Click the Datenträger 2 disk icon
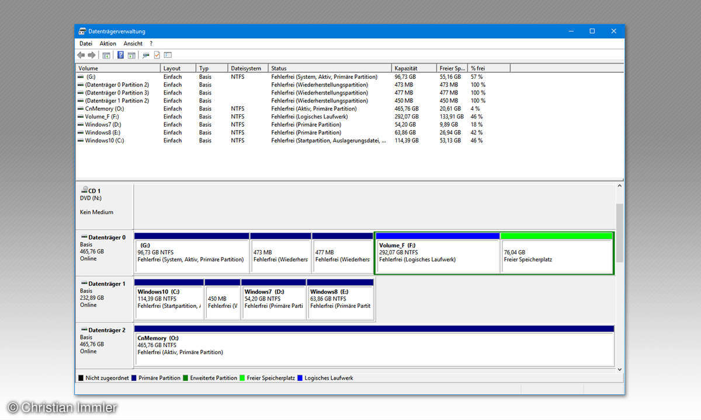 tap(84, 330)
